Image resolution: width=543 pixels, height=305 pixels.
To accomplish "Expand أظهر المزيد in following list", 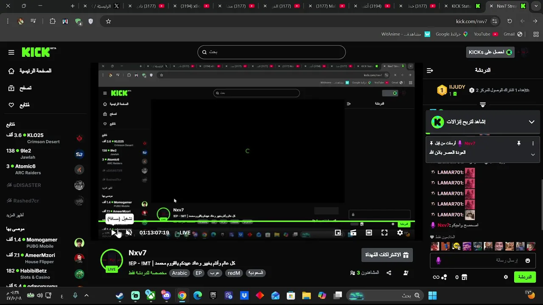I will click(x=15, y=215).
